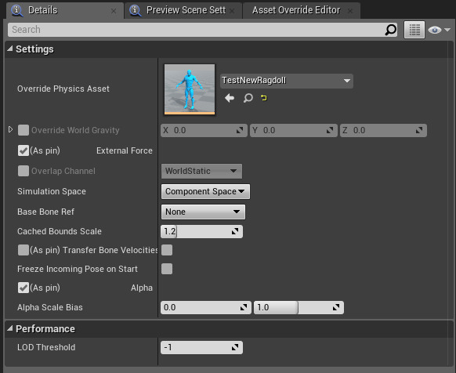This screenshot has width=456, height=373.
Task: Click the Search input field
Action: [x=202, y=30]
